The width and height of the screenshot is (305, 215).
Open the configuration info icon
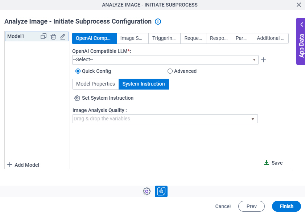[158, 21]
